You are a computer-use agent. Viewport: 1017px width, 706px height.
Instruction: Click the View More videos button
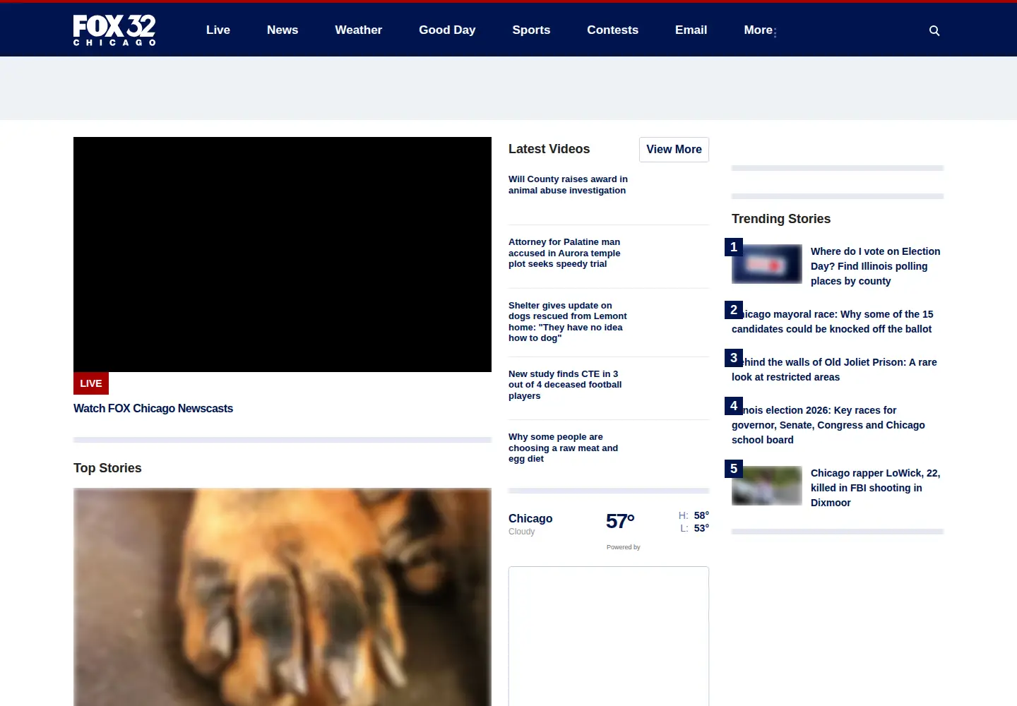(674, 150)
